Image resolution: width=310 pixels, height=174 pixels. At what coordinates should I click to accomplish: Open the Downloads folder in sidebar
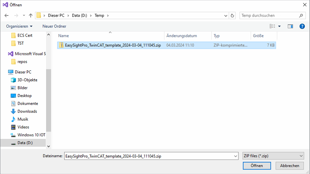[27, 111]
